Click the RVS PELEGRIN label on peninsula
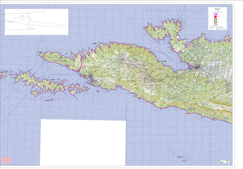243x169 pixels. coord(60,61)
